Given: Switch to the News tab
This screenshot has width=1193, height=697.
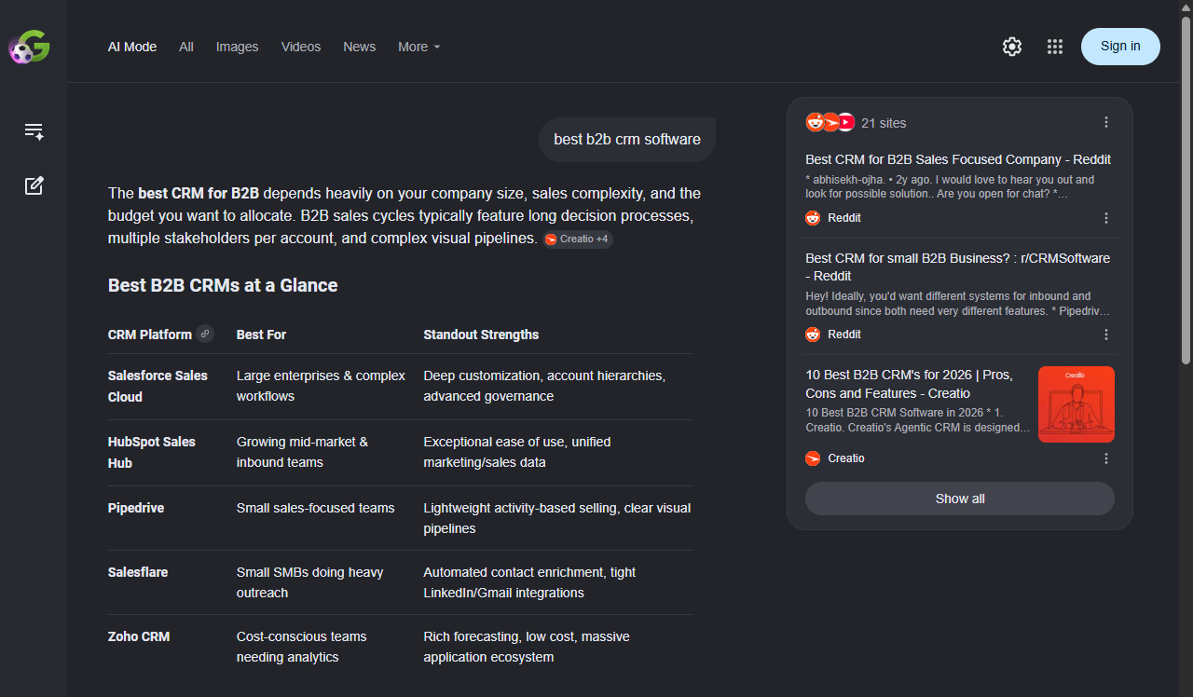Looking at the screenshot, I should tap(360, 47).
